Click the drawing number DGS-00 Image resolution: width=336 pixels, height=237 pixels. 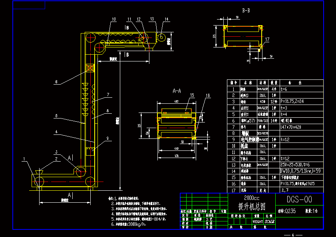[299, 199]
